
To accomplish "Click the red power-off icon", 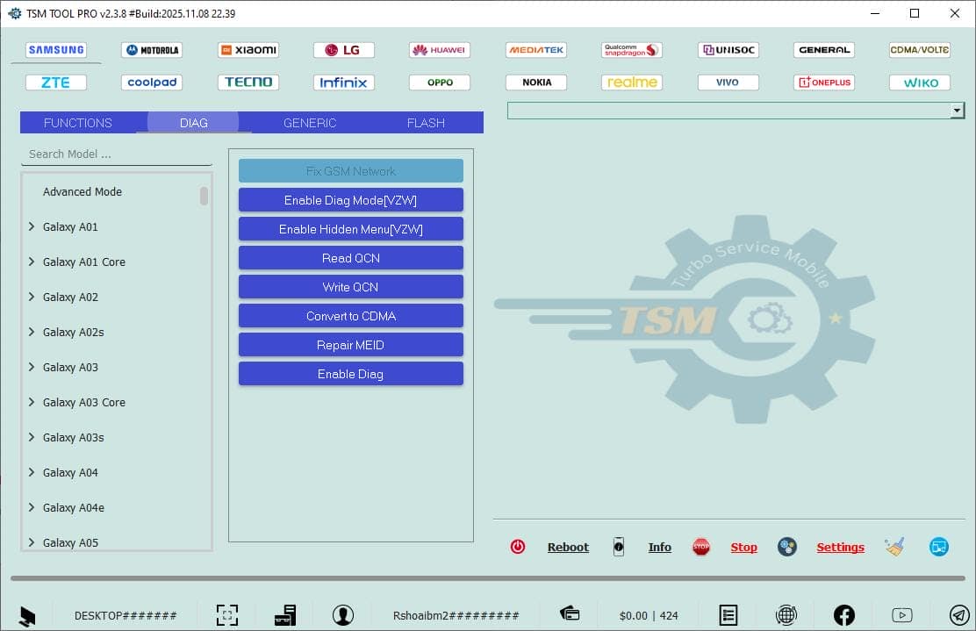I will point(518,546).
